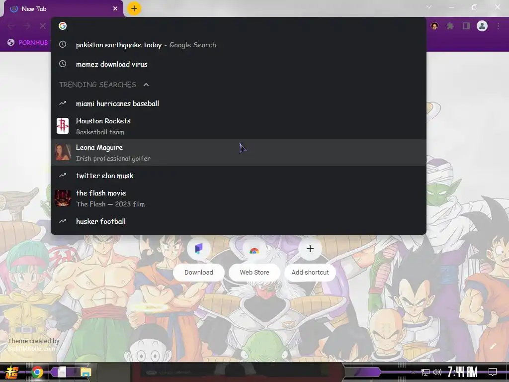This screenshot has width=509, height=382.
Task: Open File Explorer from the taskbar
Action: pos(85,372)
